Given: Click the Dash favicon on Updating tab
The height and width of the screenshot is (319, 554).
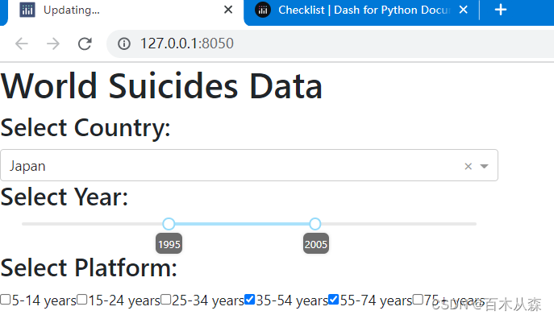Looking at the screenshot, I should pyautogui.click(x=27, y=10).
